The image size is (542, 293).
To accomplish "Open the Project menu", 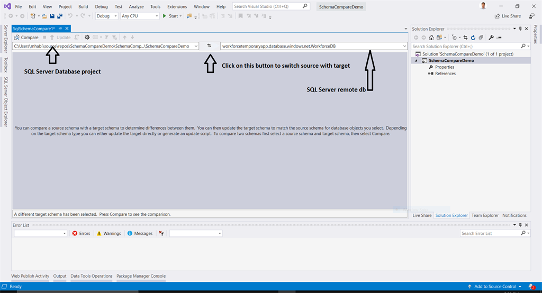I will (65, 6).
